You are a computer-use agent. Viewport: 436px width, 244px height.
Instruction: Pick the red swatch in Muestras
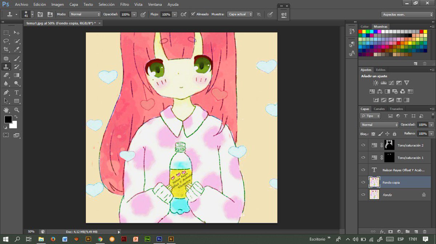[360, 31]
